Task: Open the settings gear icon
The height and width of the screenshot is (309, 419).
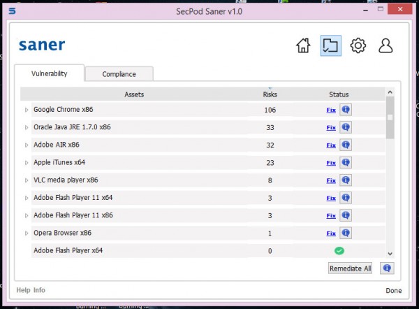Action: [358, 45]
